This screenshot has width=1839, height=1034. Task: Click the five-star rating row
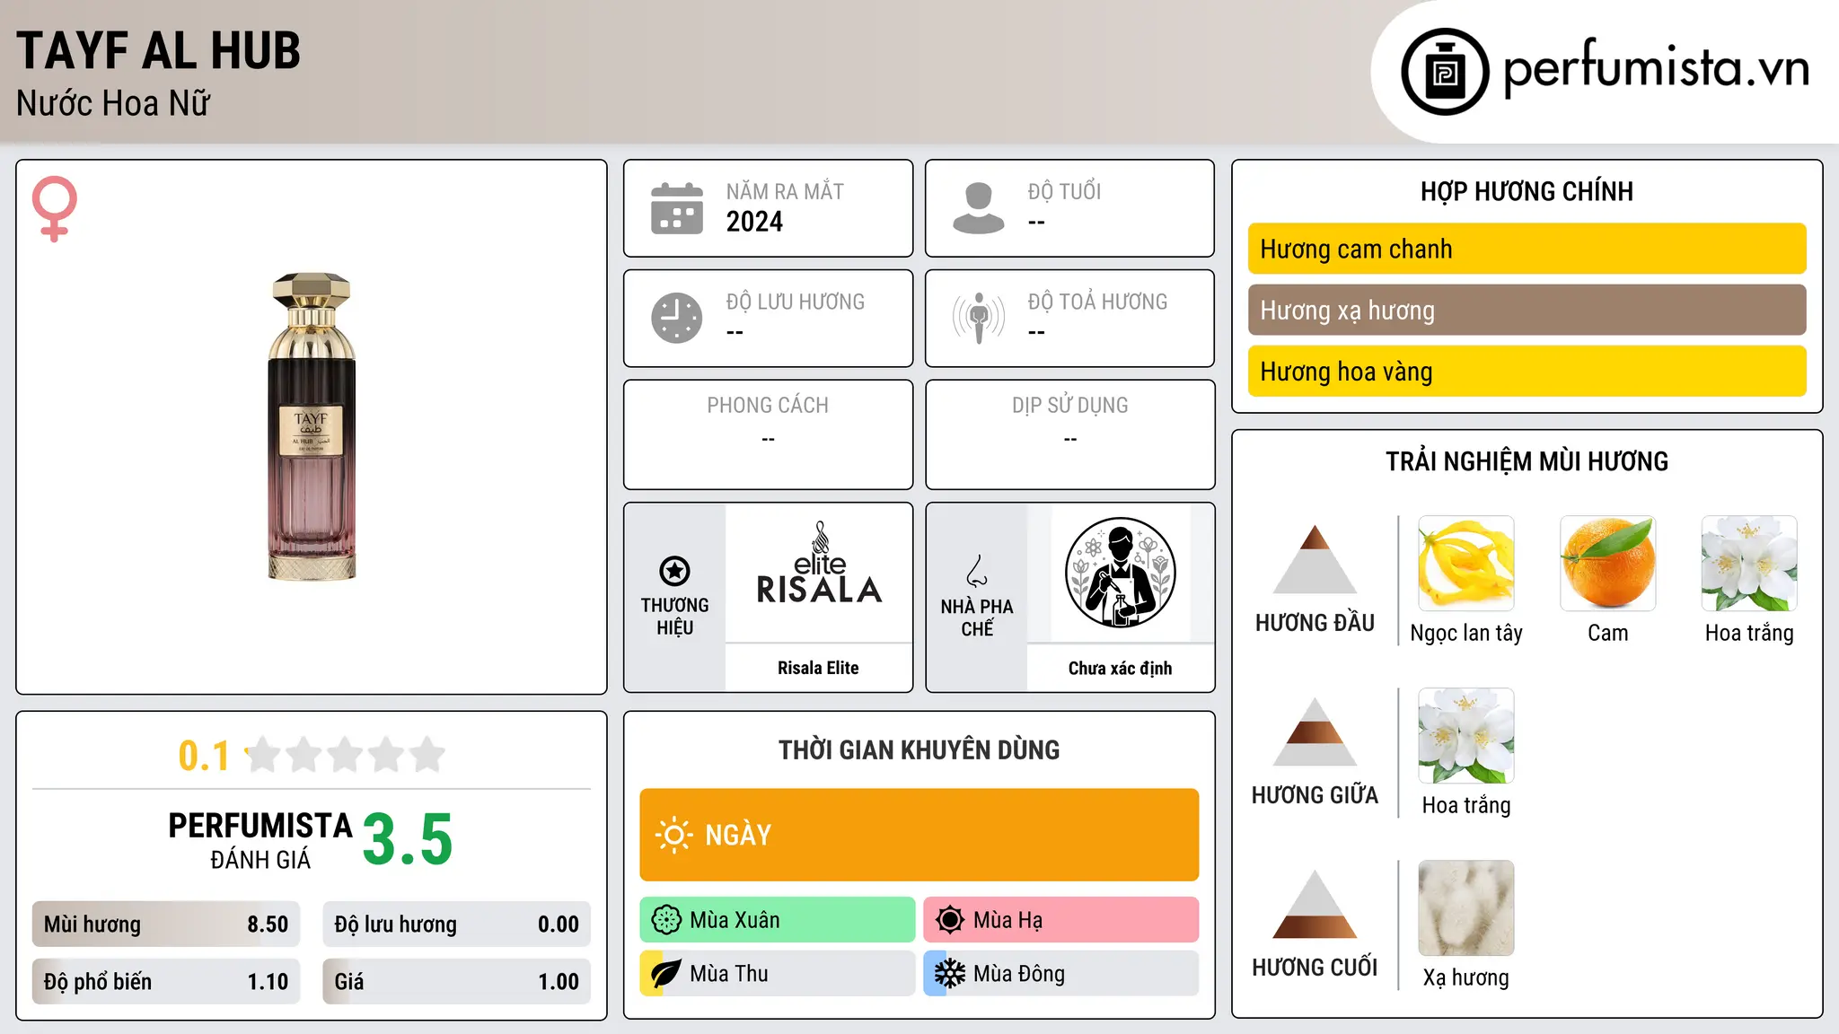(x=346, y=755)
